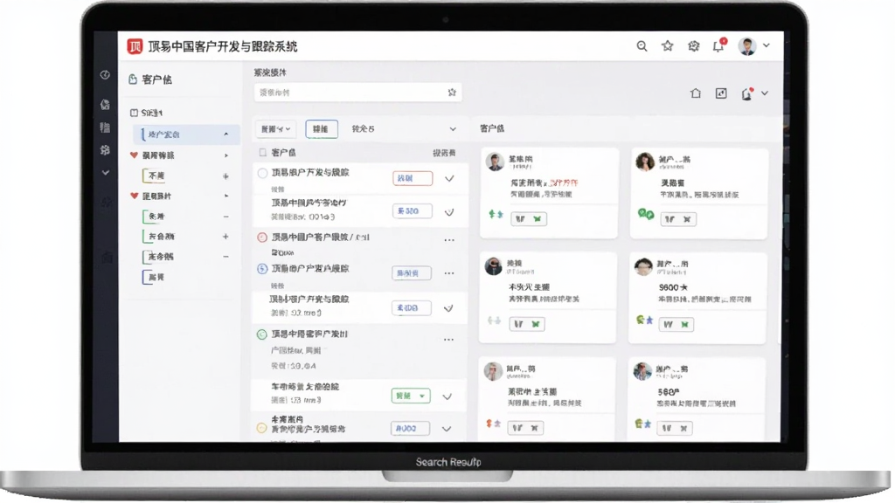Open ellipsis menu on the red clock row

click(x=449, y=240)
